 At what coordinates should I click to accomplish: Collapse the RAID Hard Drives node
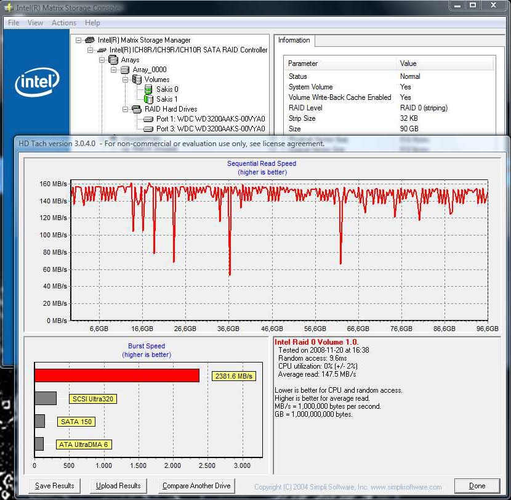[126, 109]
